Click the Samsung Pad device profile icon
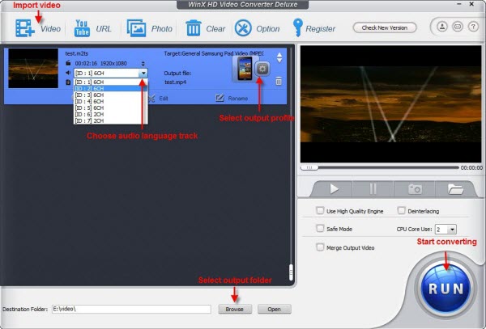This screenshot has width=486, height=329. pos(245,69)
